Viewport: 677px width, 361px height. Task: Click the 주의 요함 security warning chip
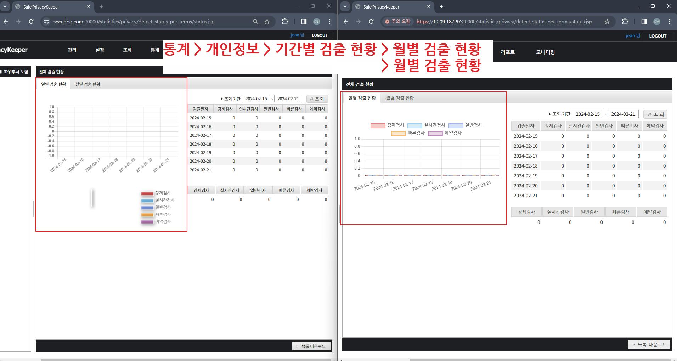point(397,22)
